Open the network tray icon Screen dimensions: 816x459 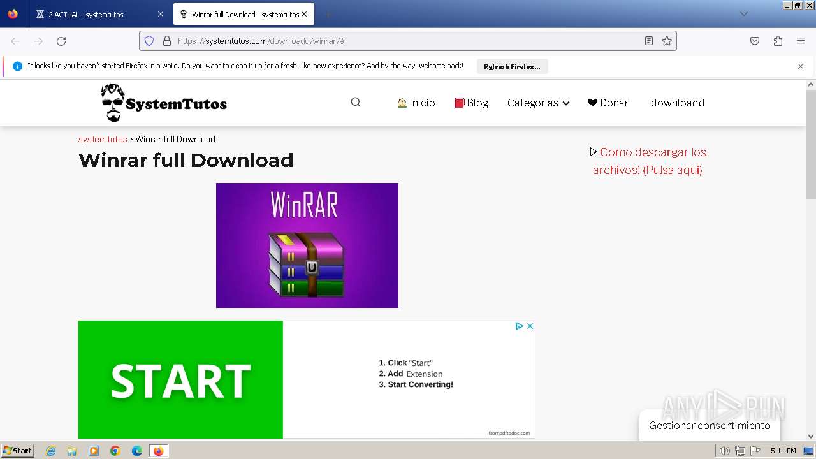pyautogui.click(x=739, y=451)
